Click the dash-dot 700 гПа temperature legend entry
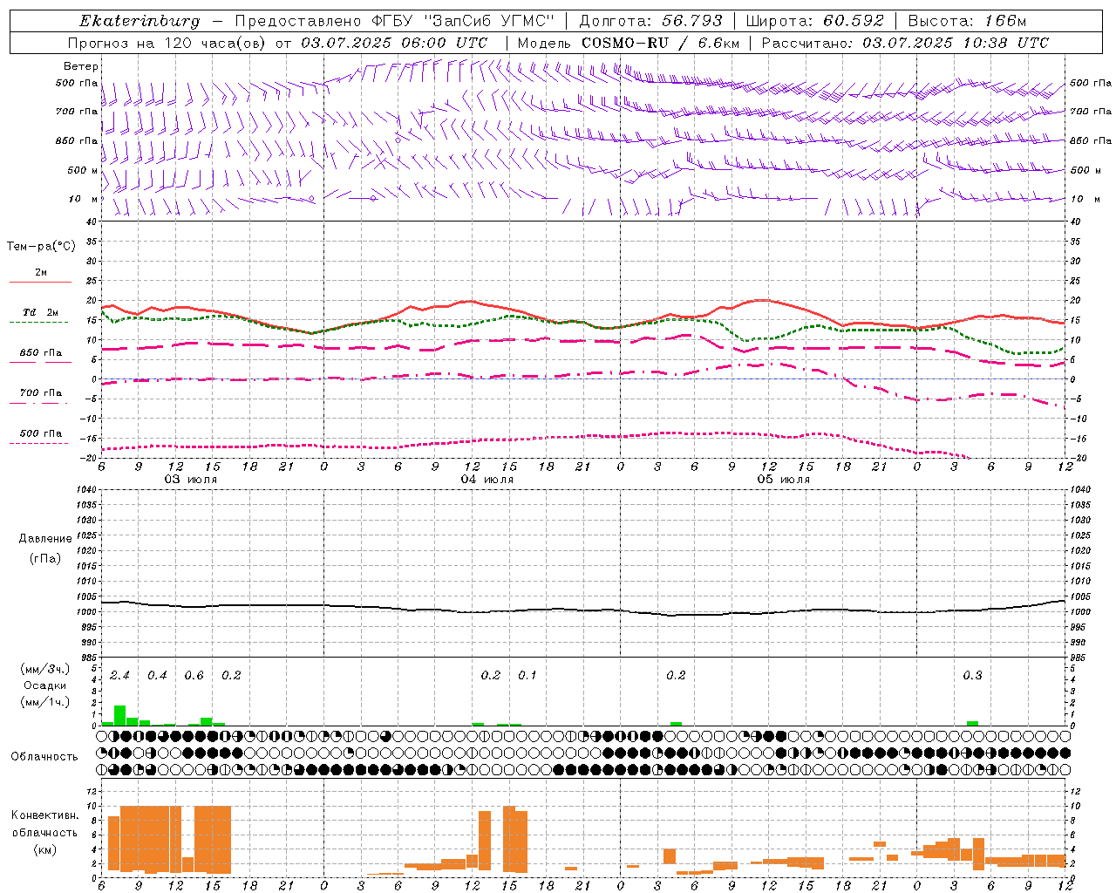The height and width of the screenshot is (893, 1116). pyautogui.click(x=40, y=396)
